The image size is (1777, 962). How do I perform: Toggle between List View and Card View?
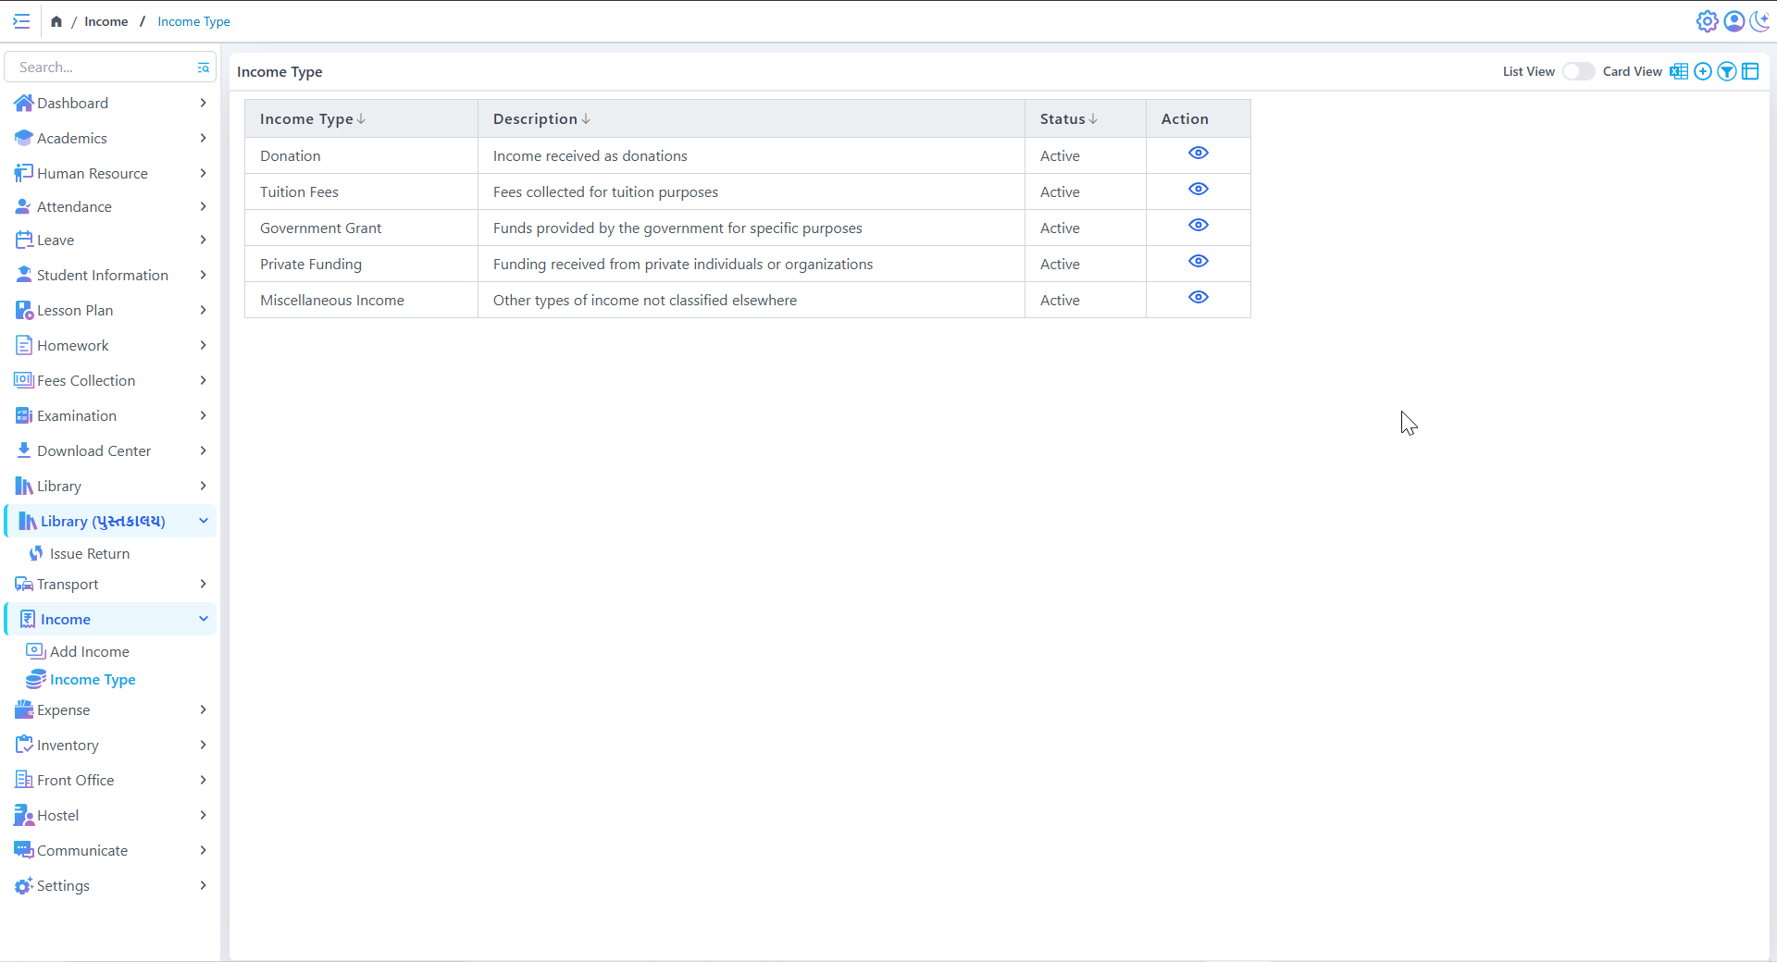click(x=1578, y=72)
